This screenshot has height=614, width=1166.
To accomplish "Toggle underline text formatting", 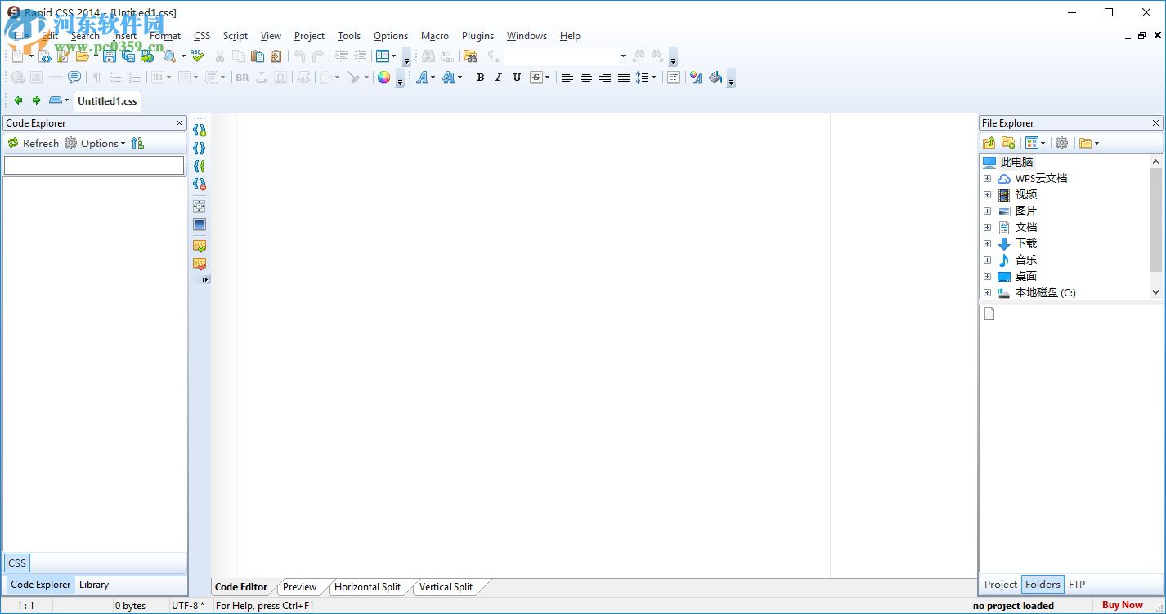I will click(516, 78).
